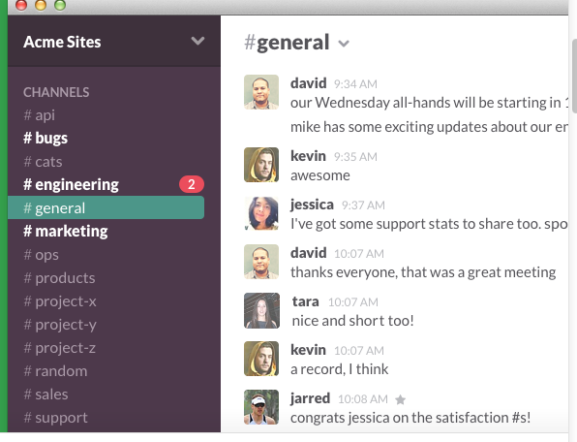Click the CHANNELS header label
The width and height of the screenshot is (577, 442).
coord(56,92)
